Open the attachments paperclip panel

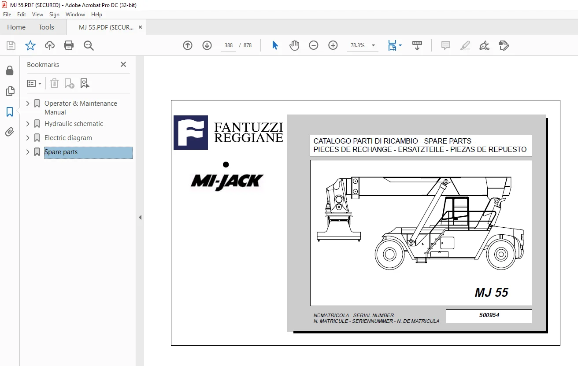point(10,132)
